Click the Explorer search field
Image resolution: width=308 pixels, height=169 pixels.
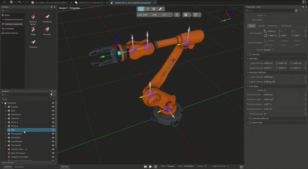(25, 95)
